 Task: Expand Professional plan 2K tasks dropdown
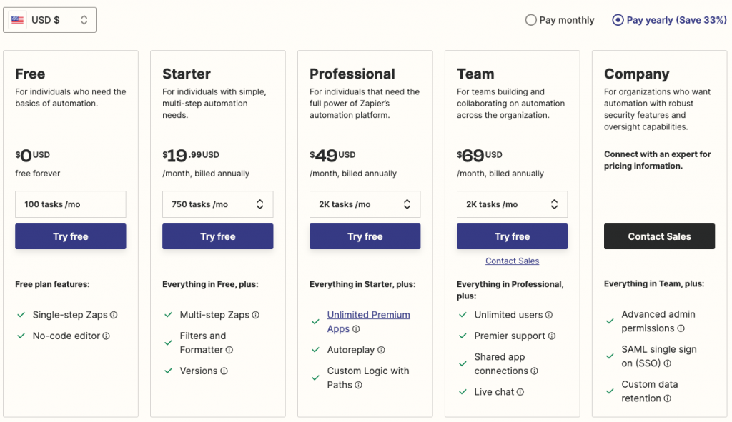pos(365,204)
